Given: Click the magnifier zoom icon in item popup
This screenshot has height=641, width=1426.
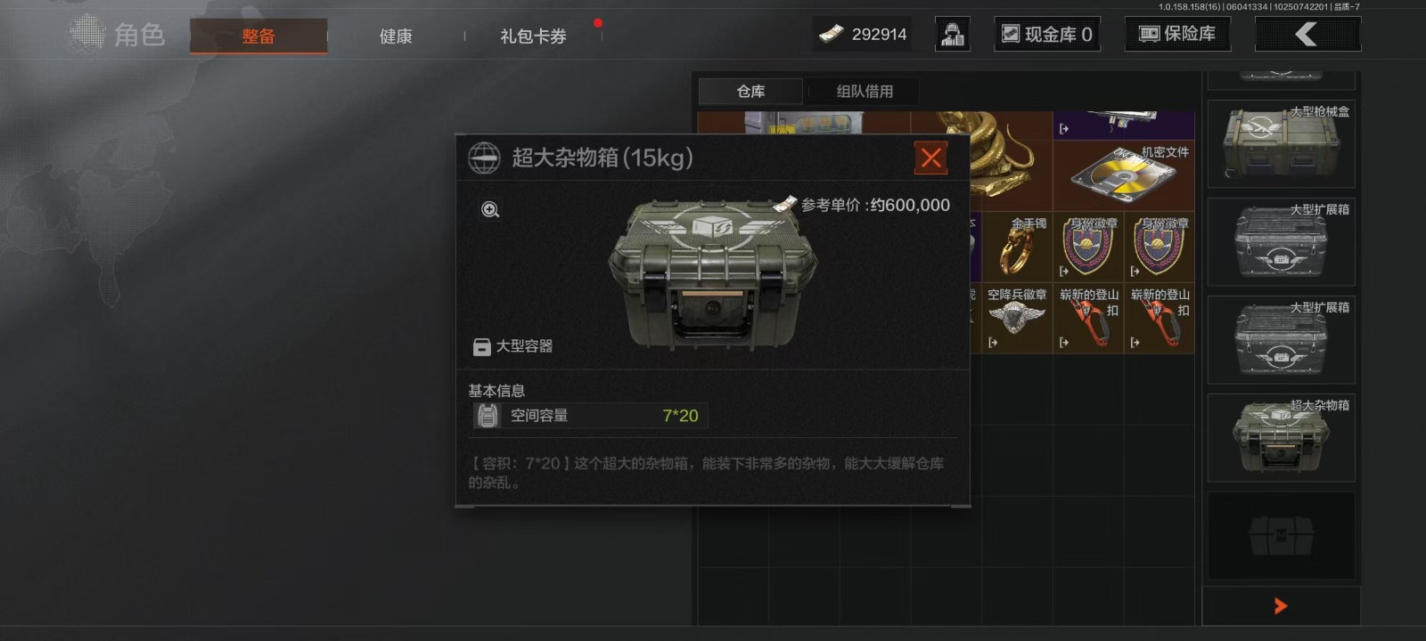Looking at the screenshot, I should coord(490,209).
